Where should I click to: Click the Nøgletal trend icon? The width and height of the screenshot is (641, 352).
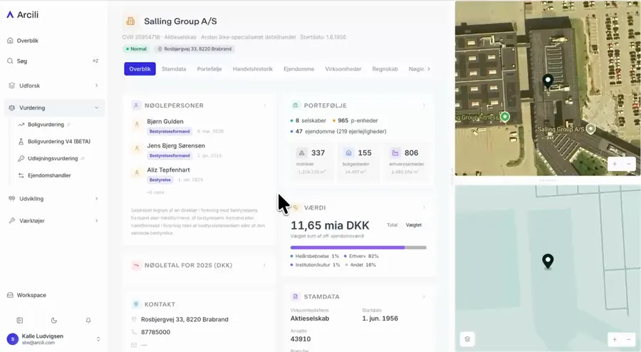(136, 265)
